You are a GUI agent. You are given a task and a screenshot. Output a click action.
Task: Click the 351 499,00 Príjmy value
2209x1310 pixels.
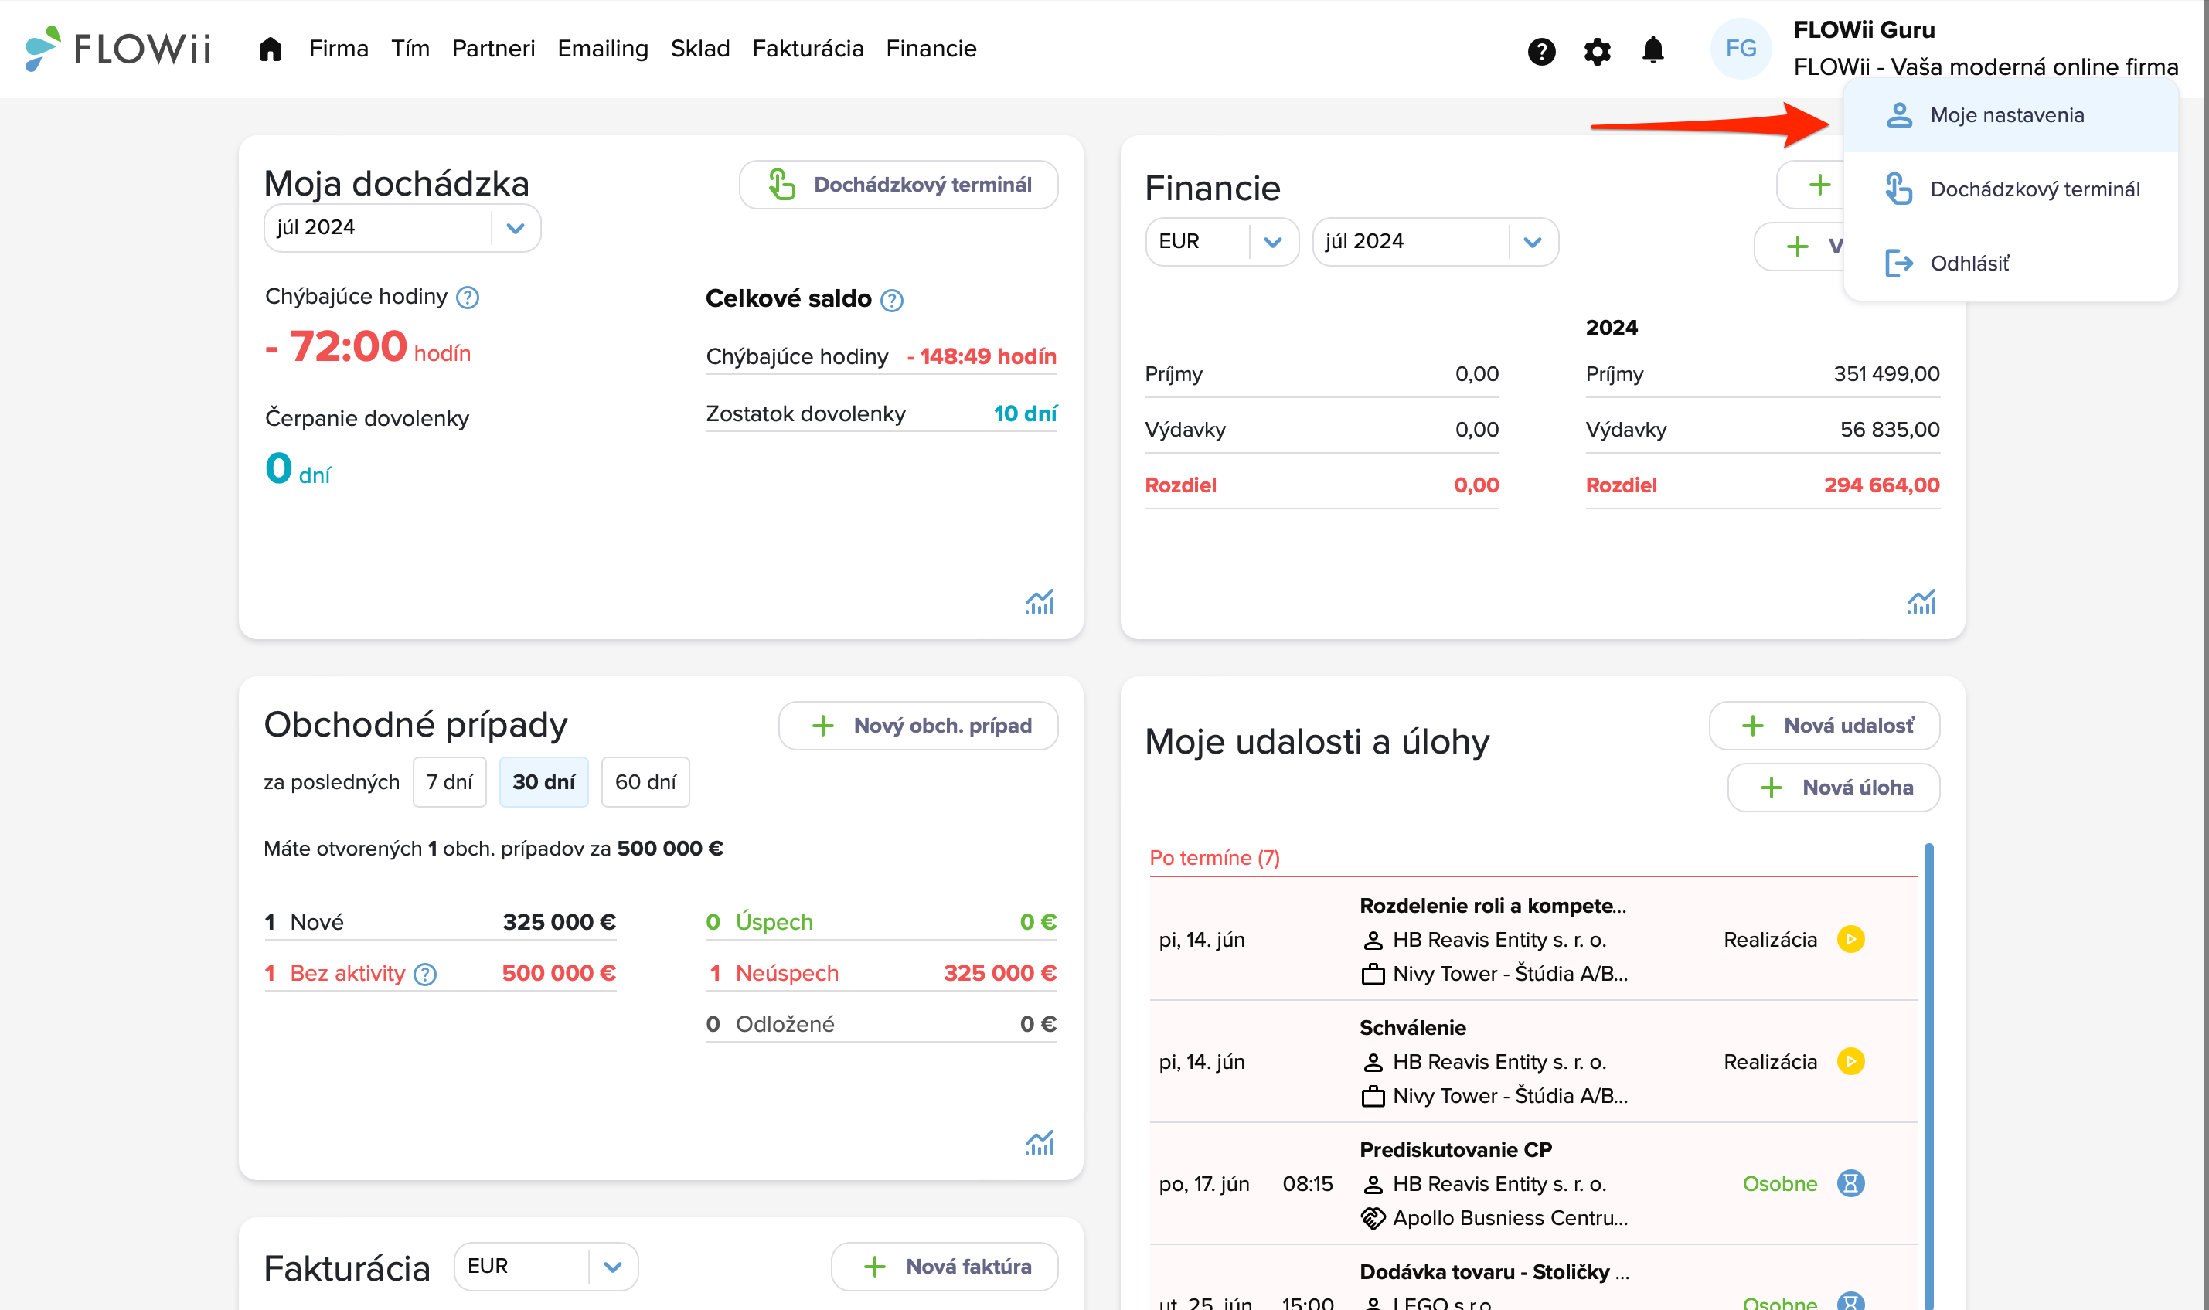tap(1886, 374)
